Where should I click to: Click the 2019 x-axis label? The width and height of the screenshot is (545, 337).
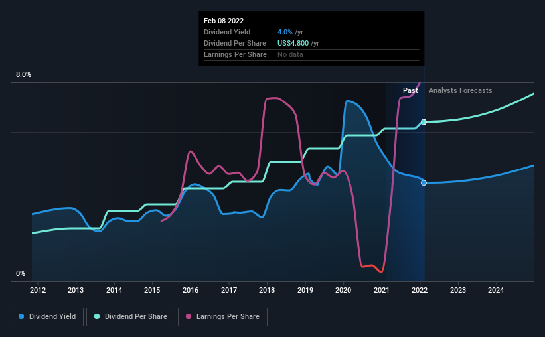(x=305, y=290)
